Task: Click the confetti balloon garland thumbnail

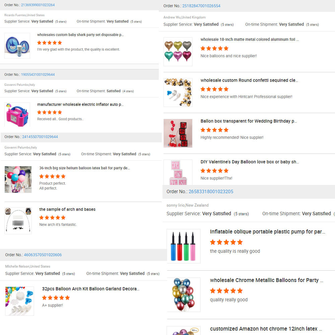Action: [178, 92]
